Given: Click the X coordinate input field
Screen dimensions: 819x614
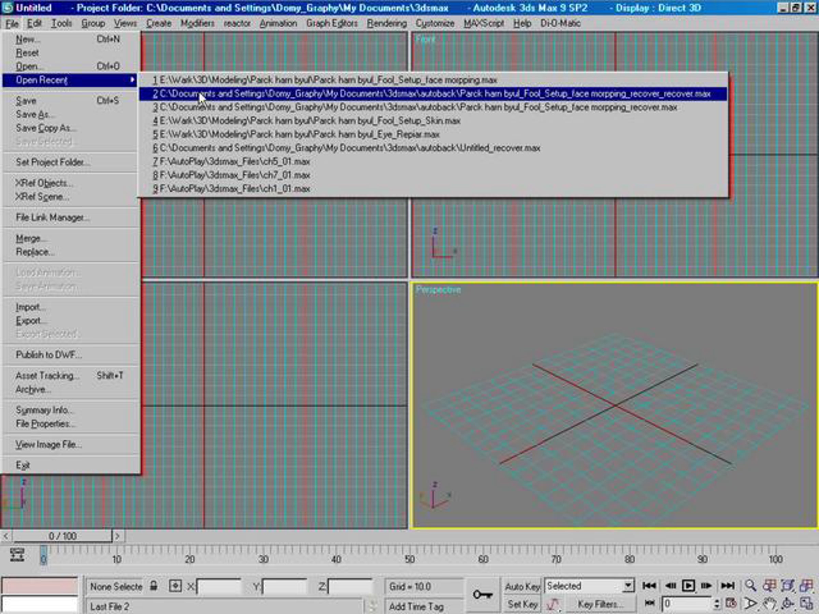Looking at the screenshot, I should (x=219, y=587).
